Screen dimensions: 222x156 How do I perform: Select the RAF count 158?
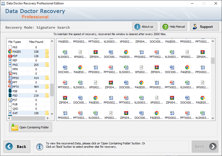click(36, 113)
